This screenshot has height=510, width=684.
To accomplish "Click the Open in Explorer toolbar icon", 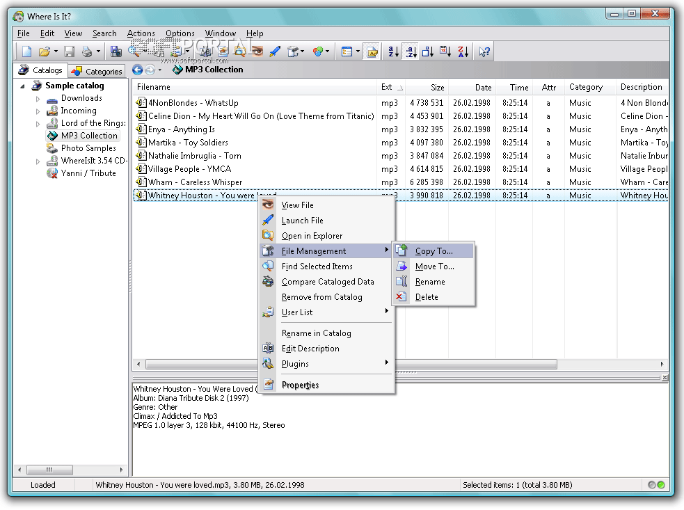I will 239,51.
